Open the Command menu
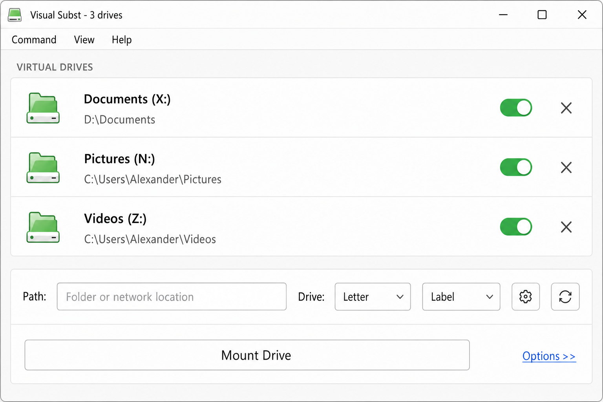 click(34, 40)
